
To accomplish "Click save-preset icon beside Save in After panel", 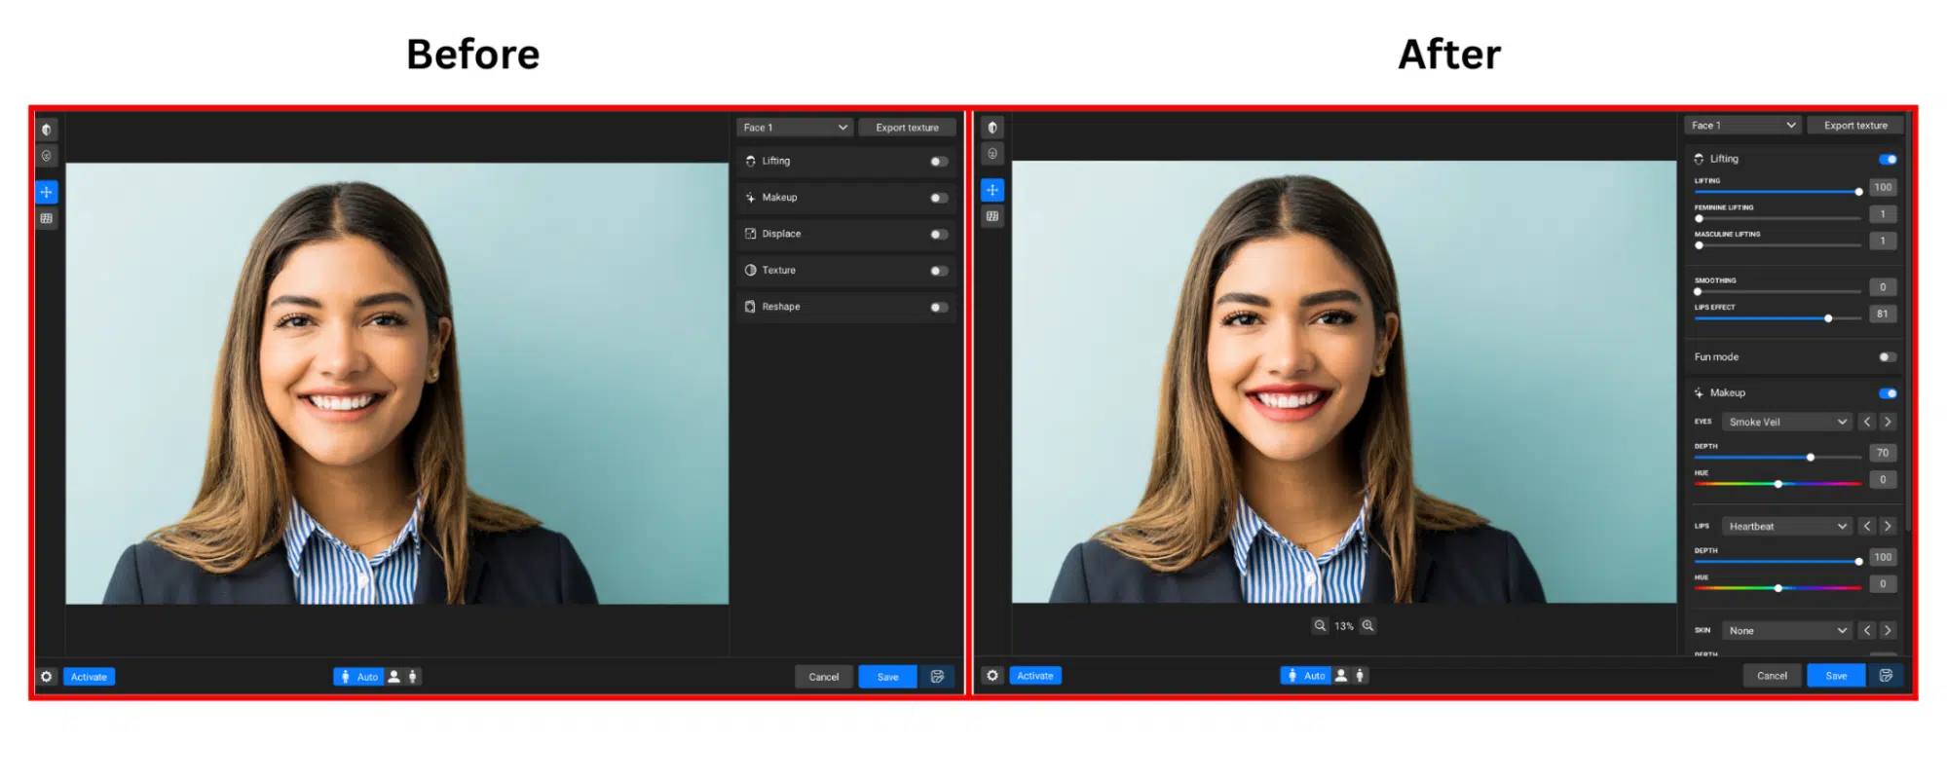I will (1886, 676).
